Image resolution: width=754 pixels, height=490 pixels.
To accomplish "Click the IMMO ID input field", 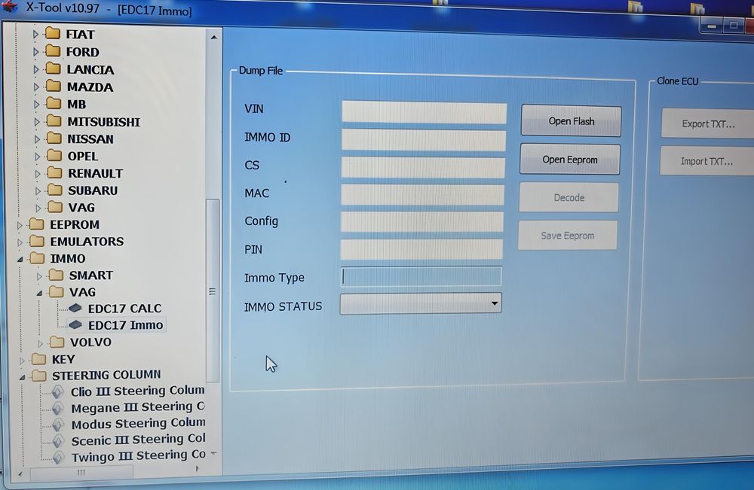I will click(x=424, y=140).
